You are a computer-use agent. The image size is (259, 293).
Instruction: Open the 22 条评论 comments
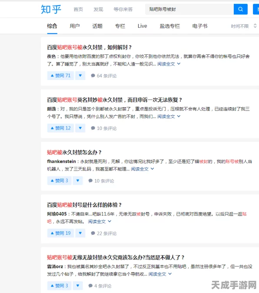pos(103,233)
